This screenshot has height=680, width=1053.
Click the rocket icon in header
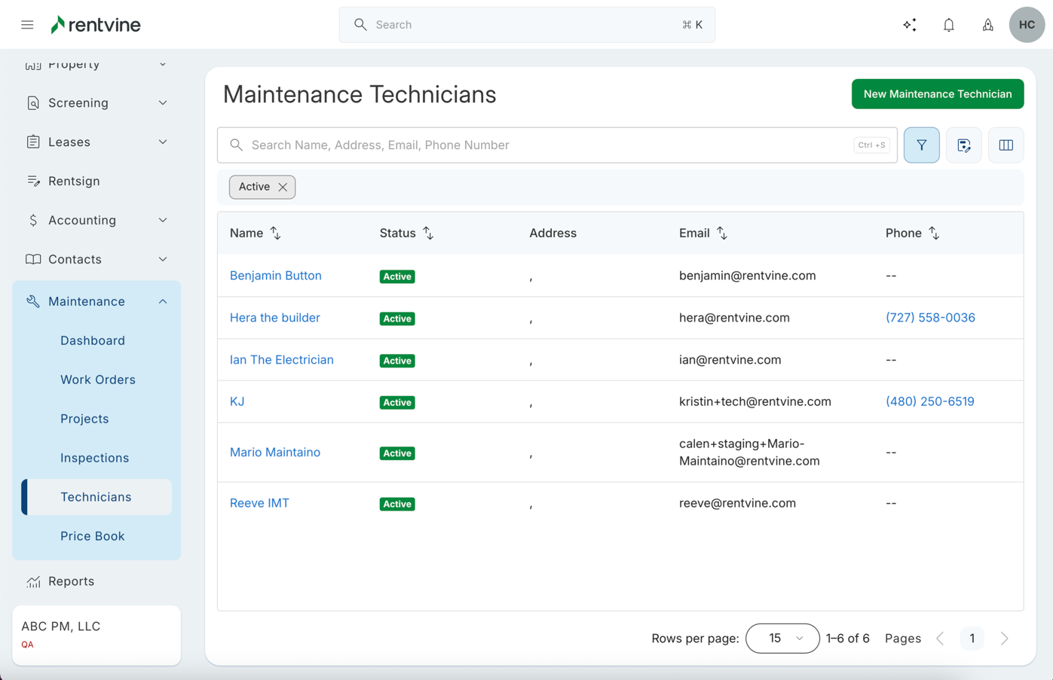click(x=987, y=25)
